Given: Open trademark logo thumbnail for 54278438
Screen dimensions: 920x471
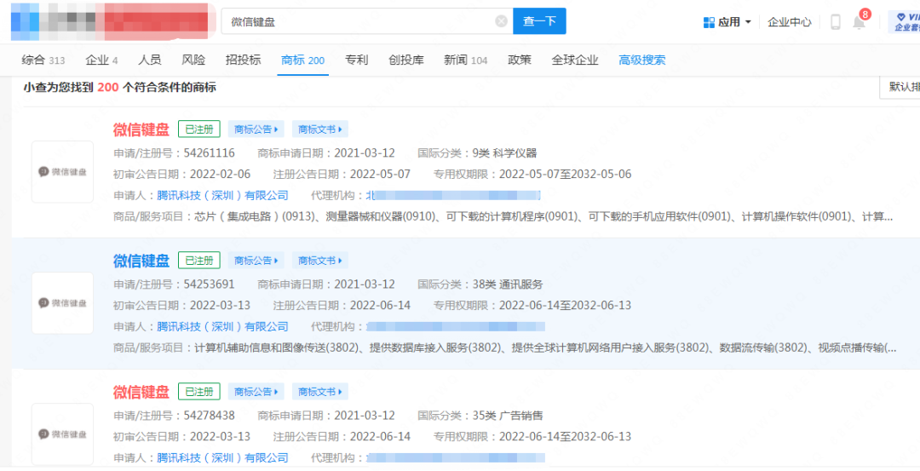Looking at the screenshot, I should tap(62, 434).
